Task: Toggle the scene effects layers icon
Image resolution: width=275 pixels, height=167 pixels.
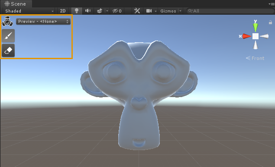Action: coord(100,11)
